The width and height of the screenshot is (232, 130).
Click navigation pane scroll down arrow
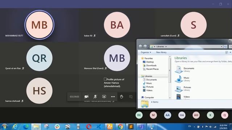[x=170, y=98]
